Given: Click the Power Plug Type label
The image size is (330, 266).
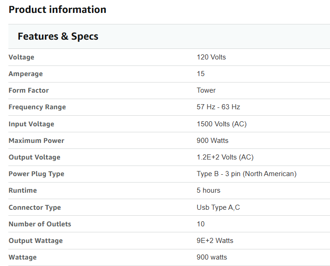Looking at the screenshot, I should (37, 174).
